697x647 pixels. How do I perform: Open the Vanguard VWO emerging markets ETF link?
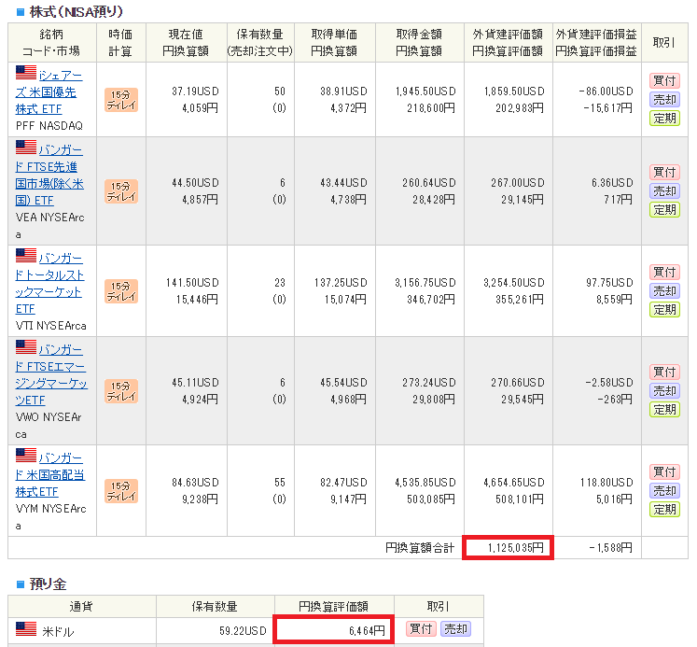[51, 375]
